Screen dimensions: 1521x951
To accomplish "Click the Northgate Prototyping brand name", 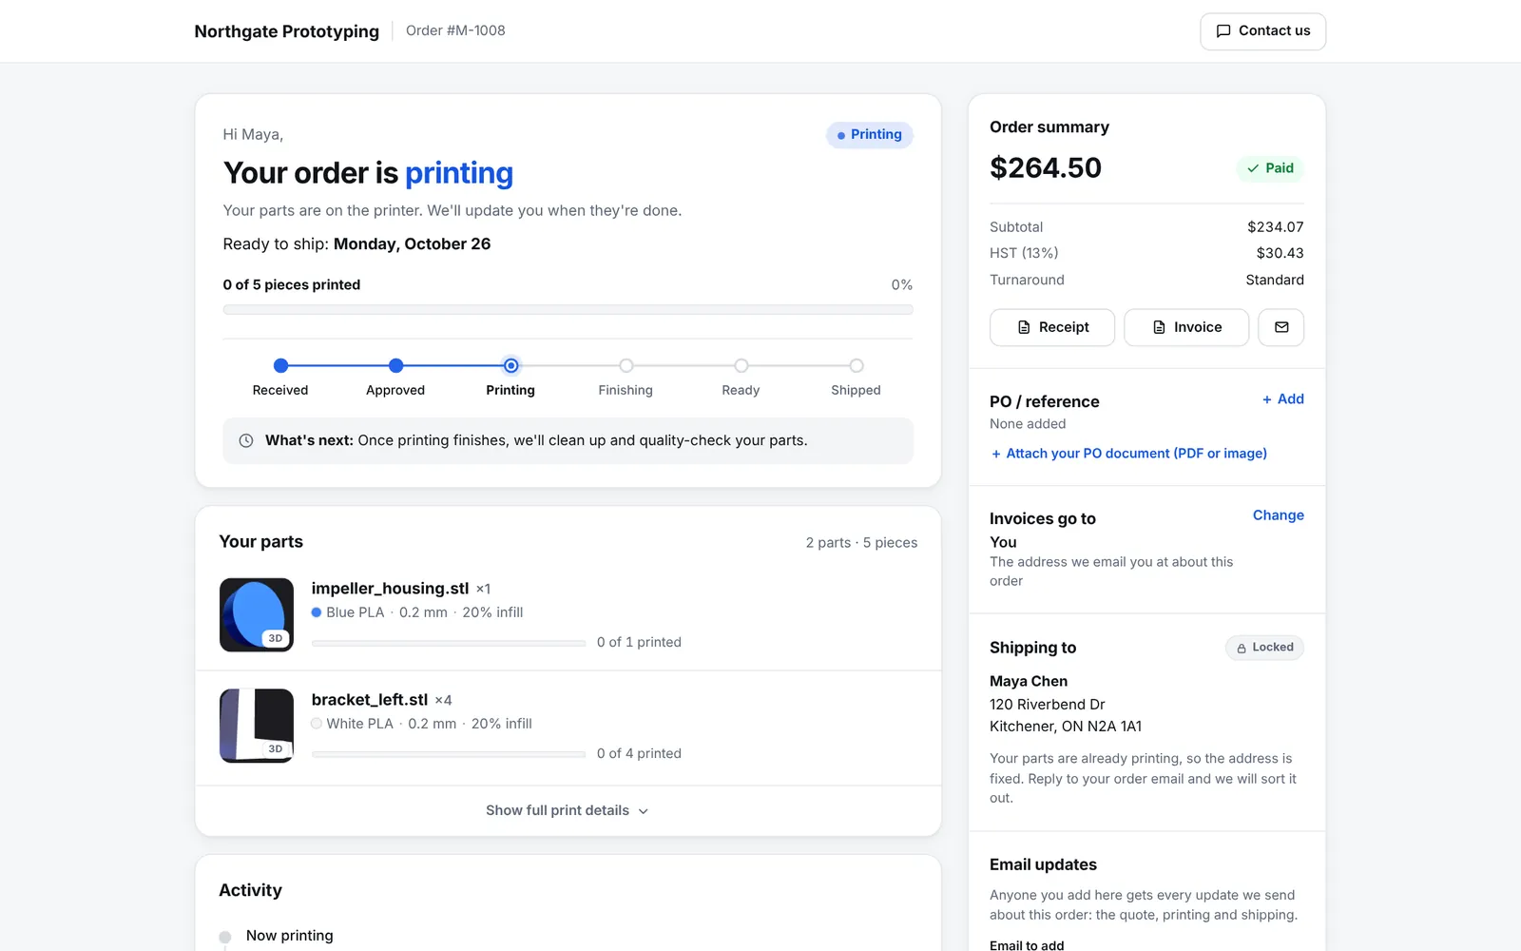I will (286, 31).
